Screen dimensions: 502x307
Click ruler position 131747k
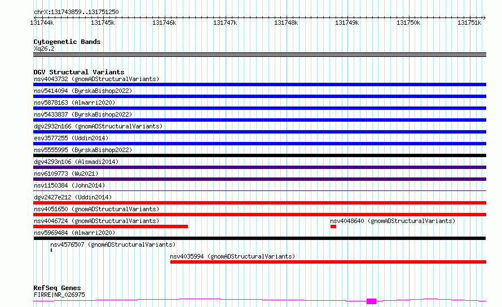pos(225,23)
